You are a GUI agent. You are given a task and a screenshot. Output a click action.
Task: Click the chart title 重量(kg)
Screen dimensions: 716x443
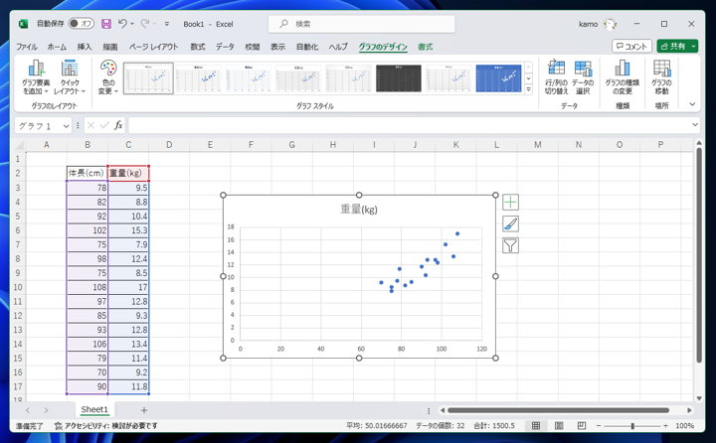(x=359, y=210)
